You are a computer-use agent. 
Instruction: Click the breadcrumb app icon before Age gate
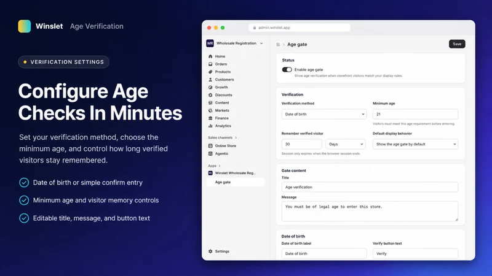[278, 44]
